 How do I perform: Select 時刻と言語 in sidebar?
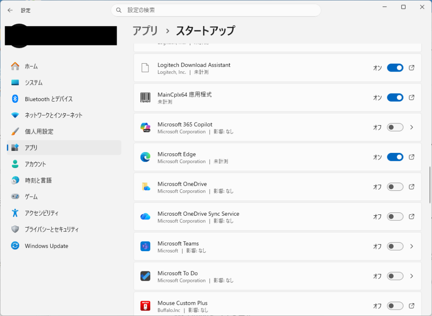tap(64, 180)
